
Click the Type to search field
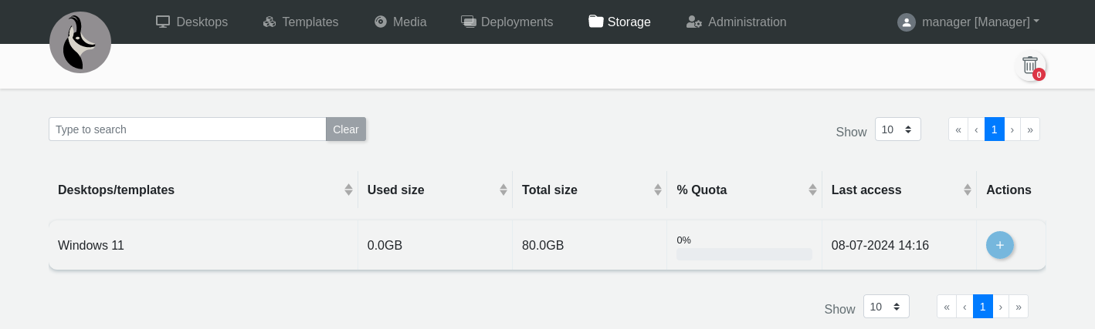(x=187, y=129)
